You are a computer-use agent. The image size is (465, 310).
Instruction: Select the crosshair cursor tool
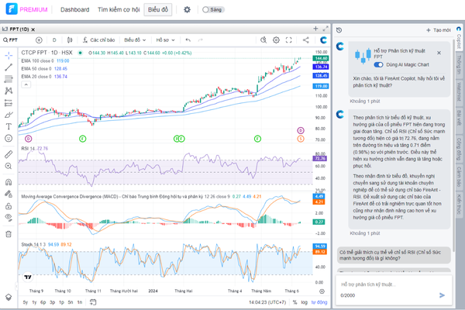pos(9,56)
